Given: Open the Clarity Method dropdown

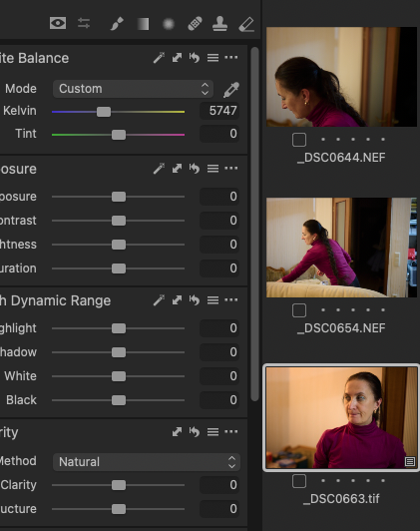Looking at the screenshot, I should pos(147,462).
